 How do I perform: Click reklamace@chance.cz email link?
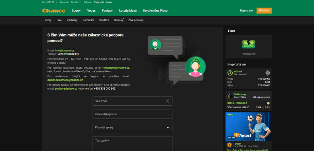point(116,68)
